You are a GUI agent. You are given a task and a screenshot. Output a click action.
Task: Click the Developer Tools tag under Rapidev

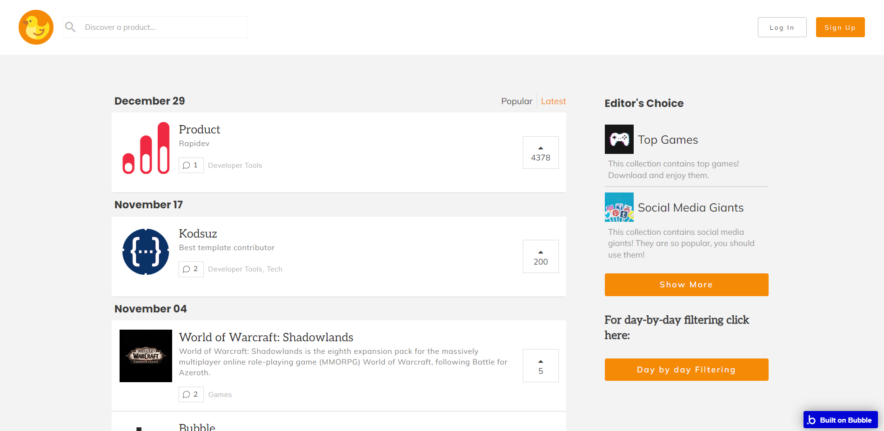click(x=235, y=166)
